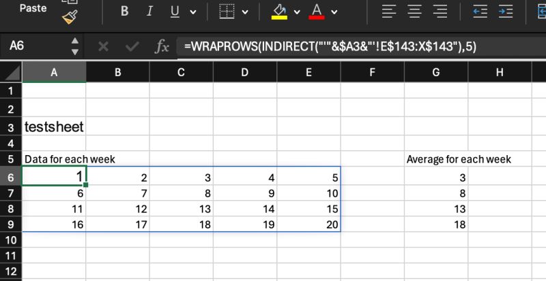
Task: Toggle Bold formatting
Action: point(124,12)
